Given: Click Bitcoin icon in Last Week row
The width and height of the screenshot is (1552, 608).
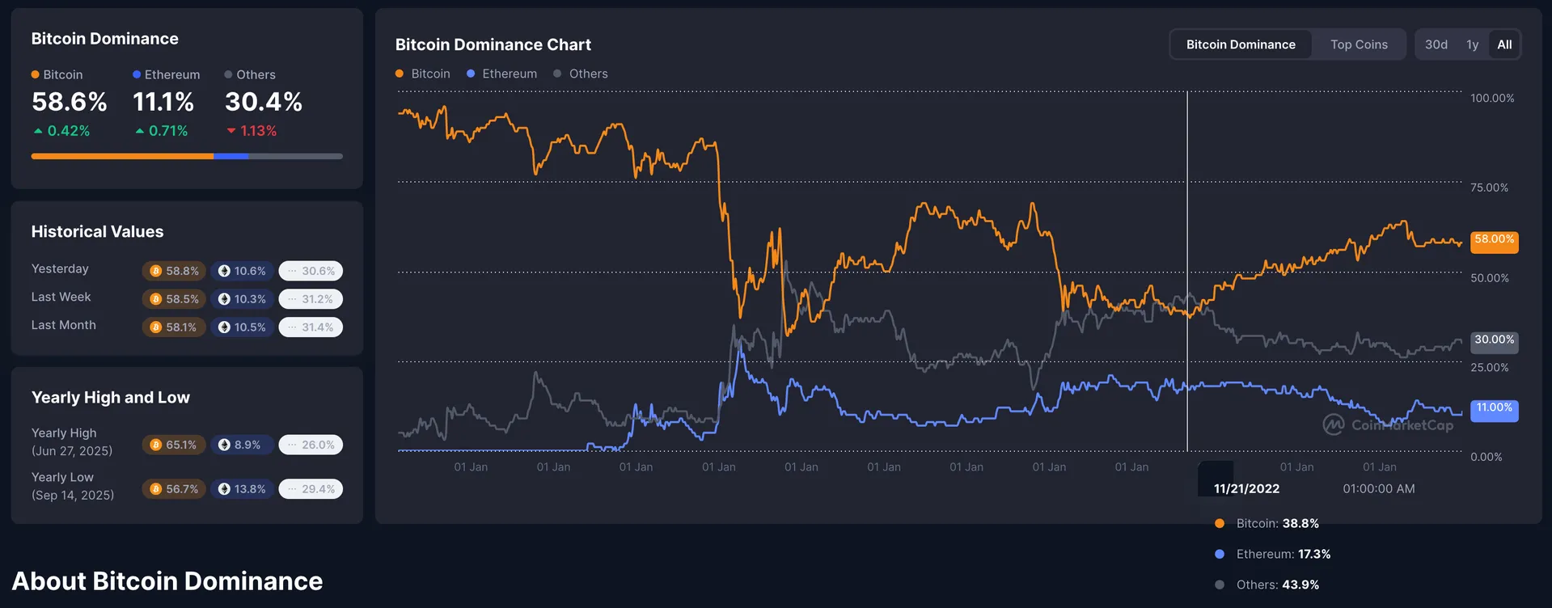Looking at the screenshot, I should click(156, 299).
